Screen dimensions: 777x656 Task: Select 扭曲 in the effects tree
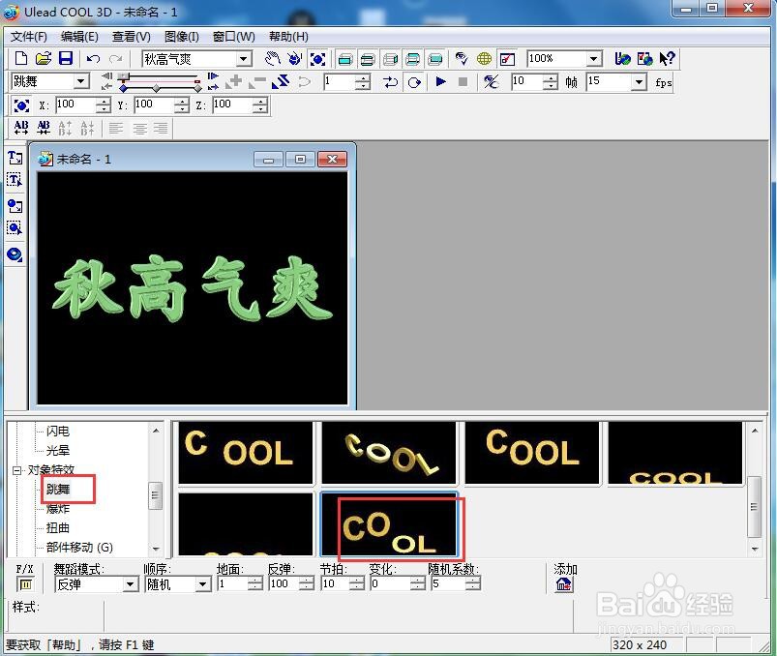58,527
